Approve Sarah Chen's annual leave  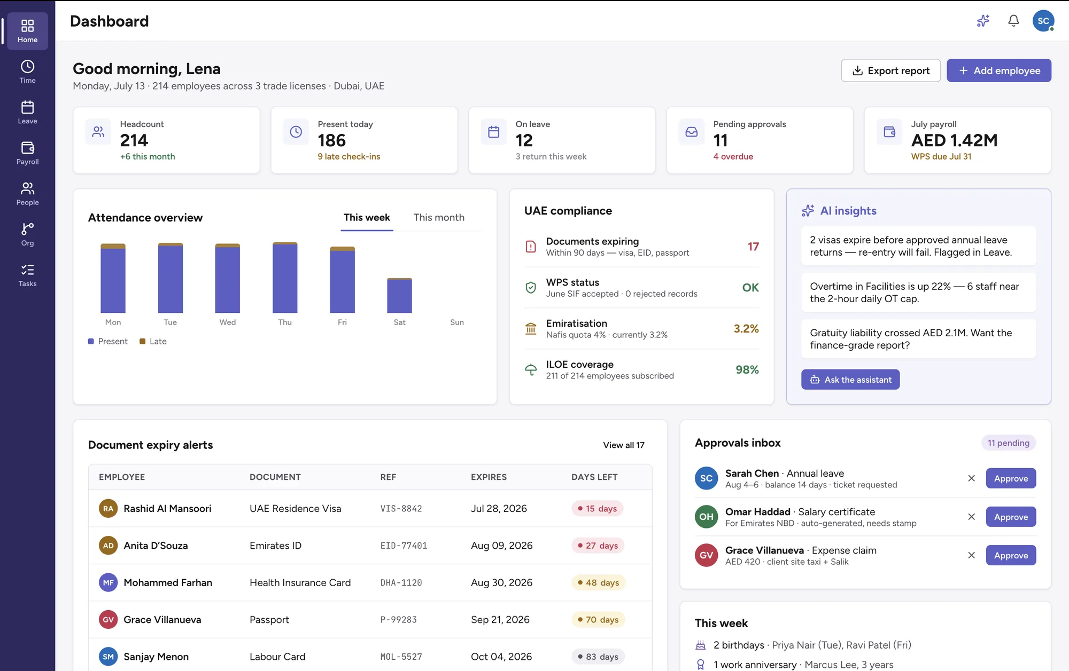[1011, 478]
